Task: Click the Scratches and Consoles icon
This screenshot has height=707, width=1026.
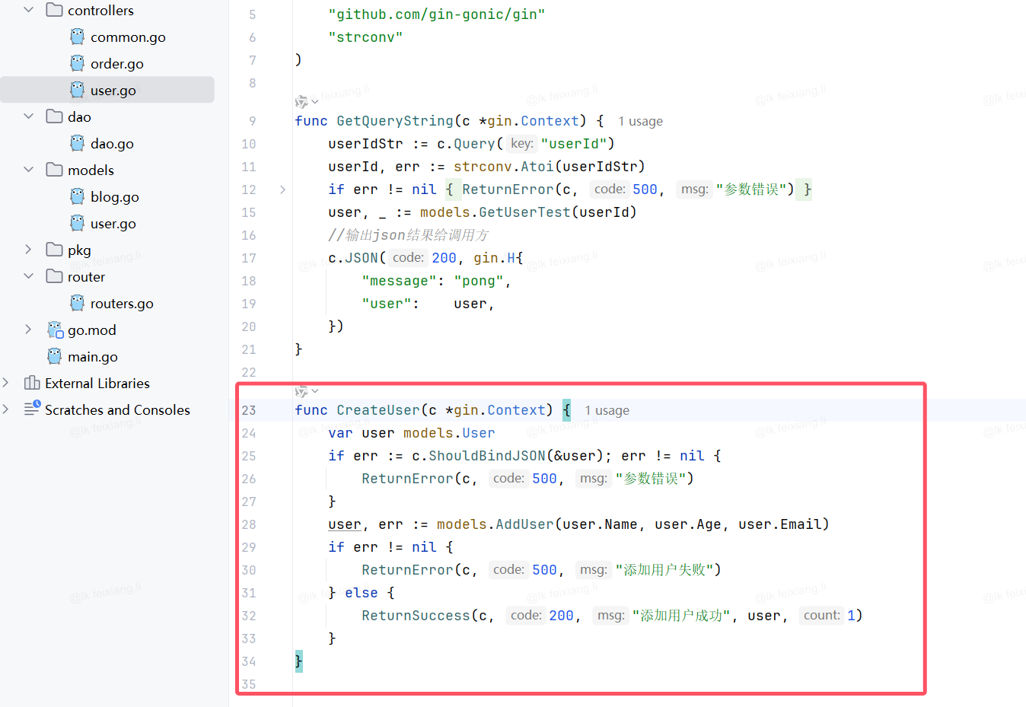Action: [x=32, y=409]
